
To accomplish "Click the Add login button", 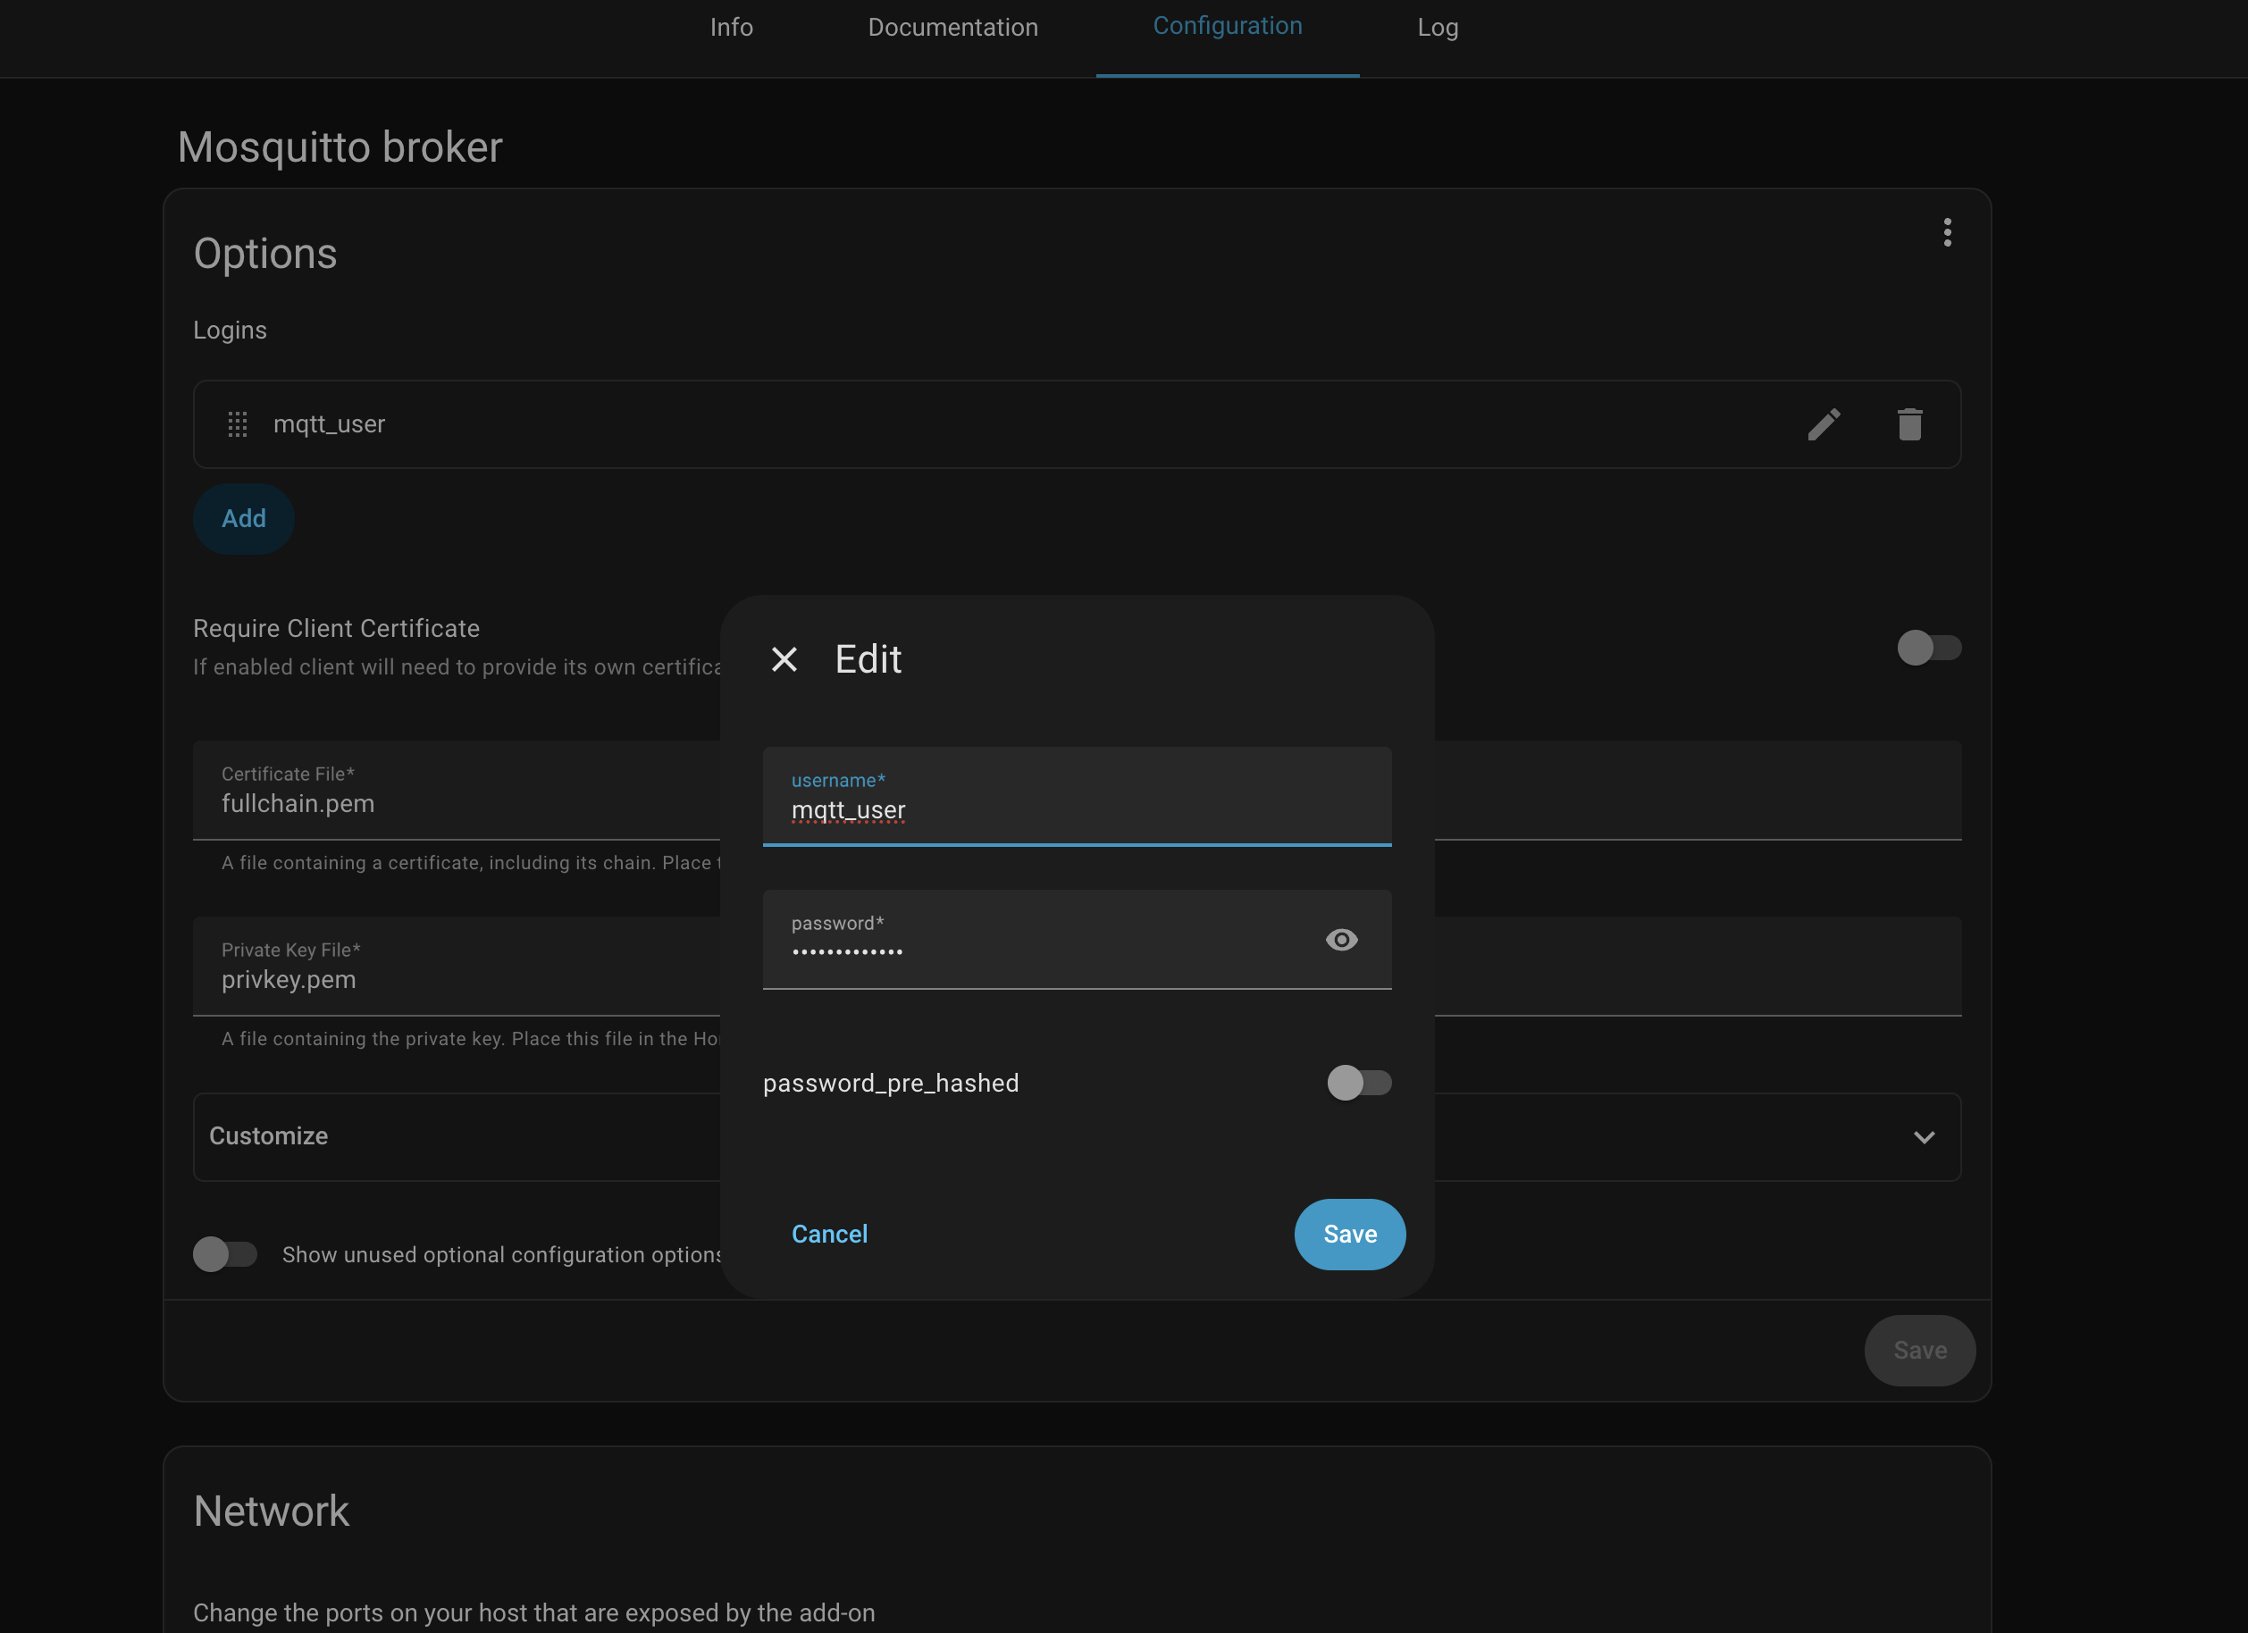I will (x=244, y=518).
